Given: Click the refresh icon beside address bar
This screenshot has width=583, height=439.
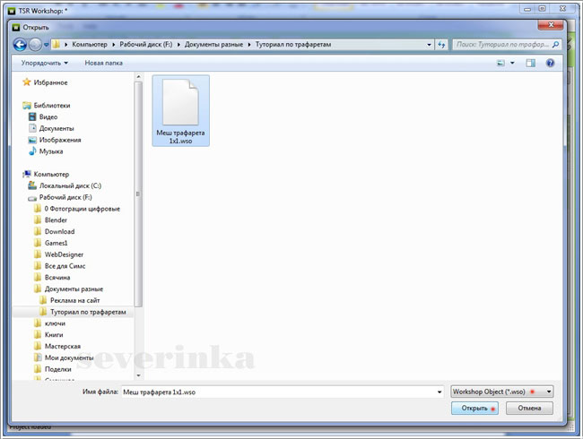Looking at the screenshot, I should point(441,44).
